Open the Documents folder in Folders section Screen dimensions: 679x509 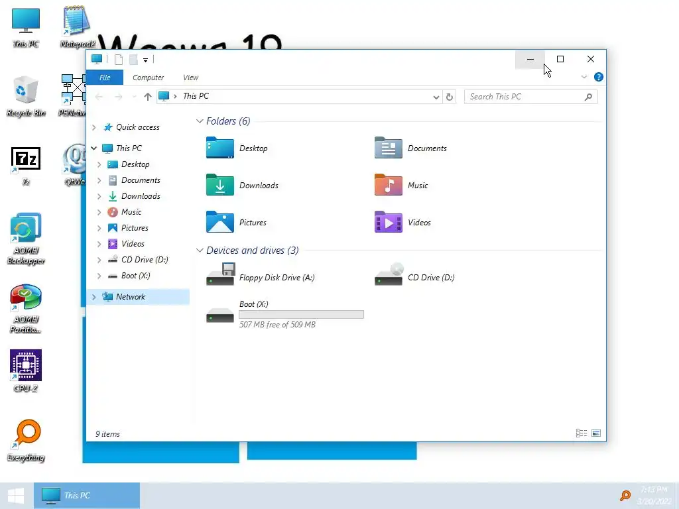(x=410, y=148)
